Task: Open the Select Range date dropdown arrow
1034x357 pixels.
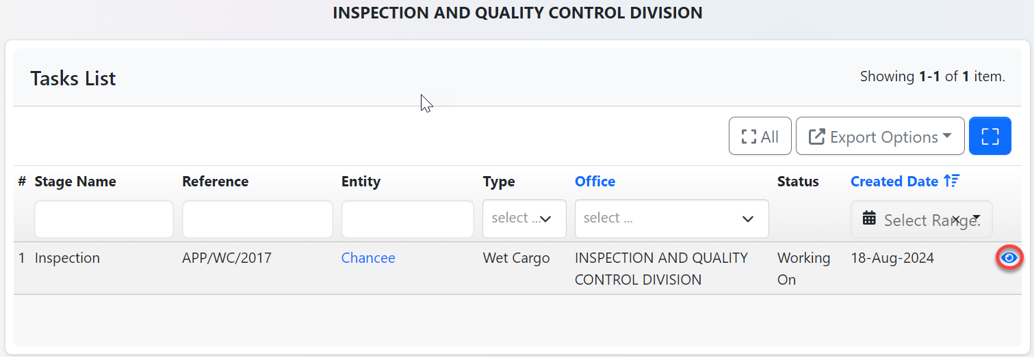Action: (x=977, y=218)
